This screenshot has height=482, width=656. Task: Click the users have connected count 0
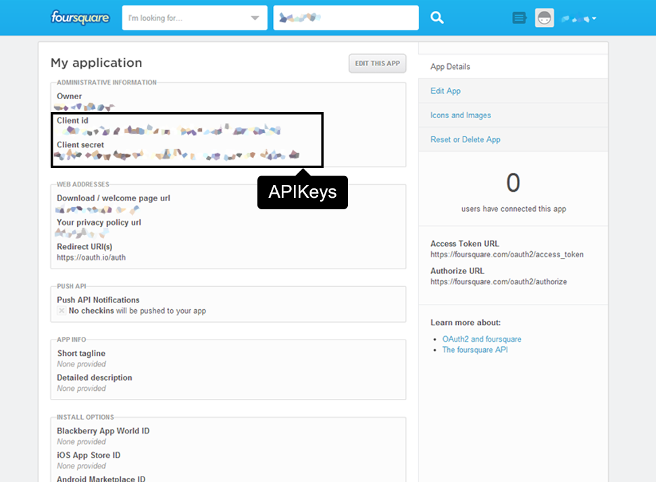[513, 183]
